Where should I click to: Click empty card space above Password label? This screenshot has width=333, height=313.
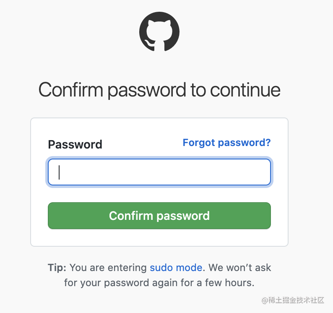click(159, 128)
